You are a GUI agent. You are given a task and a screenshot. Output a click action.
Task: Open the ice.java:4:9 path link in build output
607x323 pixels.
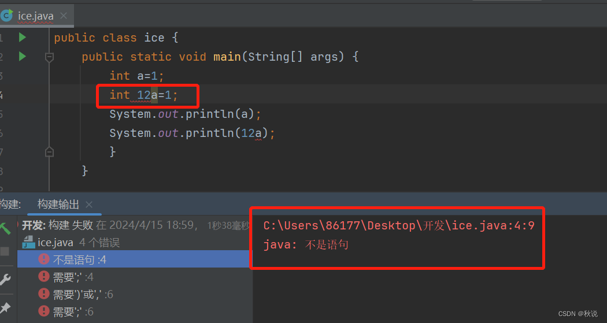point(399,225)
